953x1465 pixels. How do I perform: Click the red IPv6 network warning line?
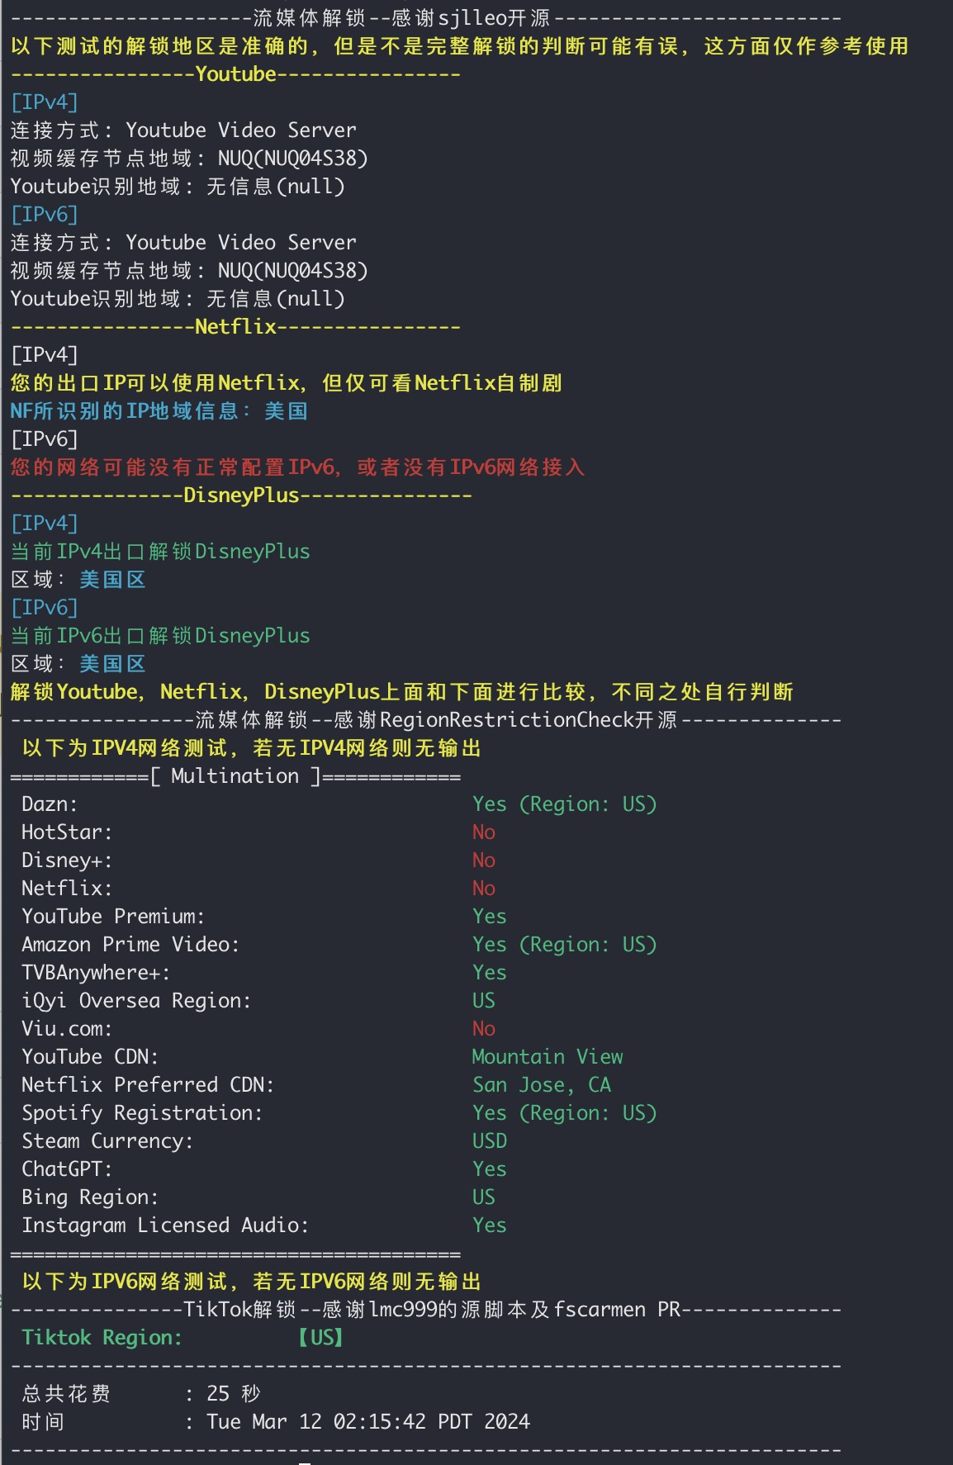[x=297, y=467]
